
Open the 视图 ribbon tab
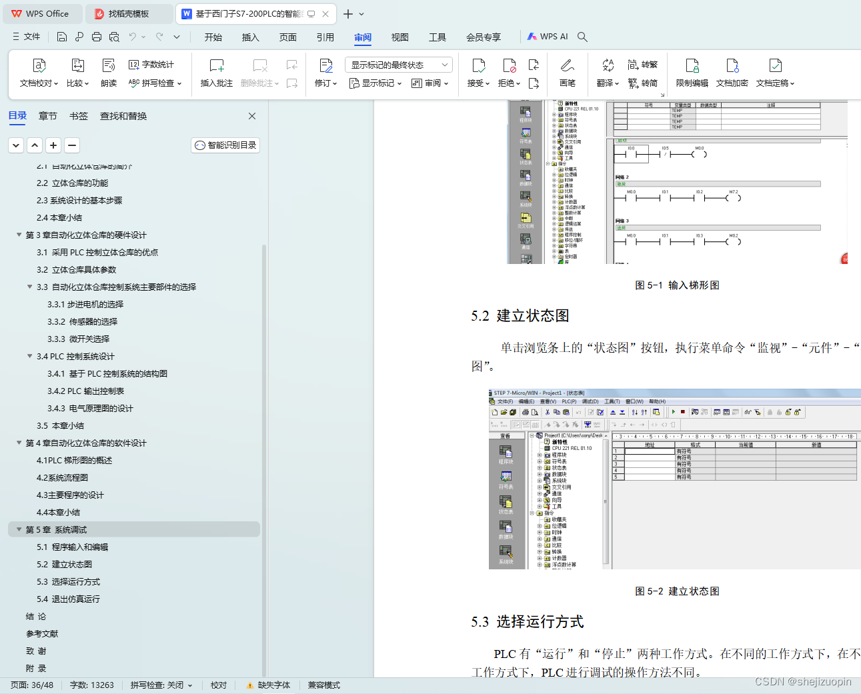(399, 37)
